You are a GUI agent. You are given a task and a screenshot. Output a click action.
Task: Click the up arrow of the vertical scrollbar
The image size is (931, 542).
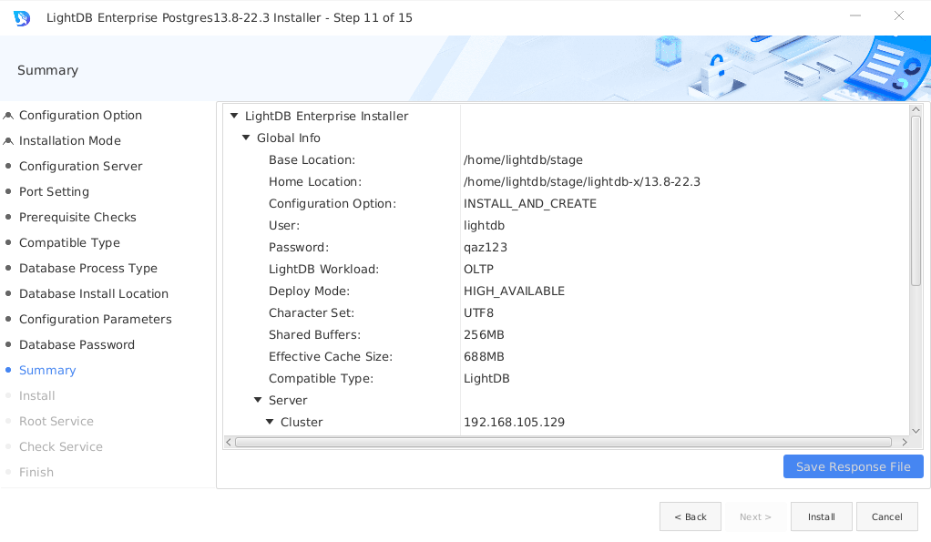point(916,108)
